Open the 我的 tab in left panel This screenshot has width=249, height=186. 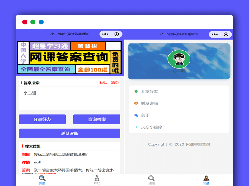click(x=97, y=180)
